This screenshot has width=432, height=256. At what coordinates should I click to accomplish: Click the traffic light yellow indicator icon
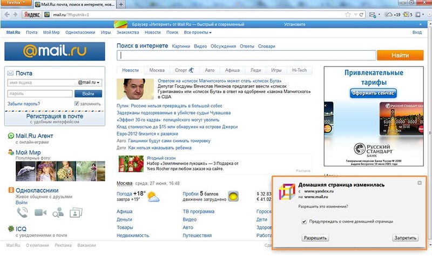(x=233, y=196)
